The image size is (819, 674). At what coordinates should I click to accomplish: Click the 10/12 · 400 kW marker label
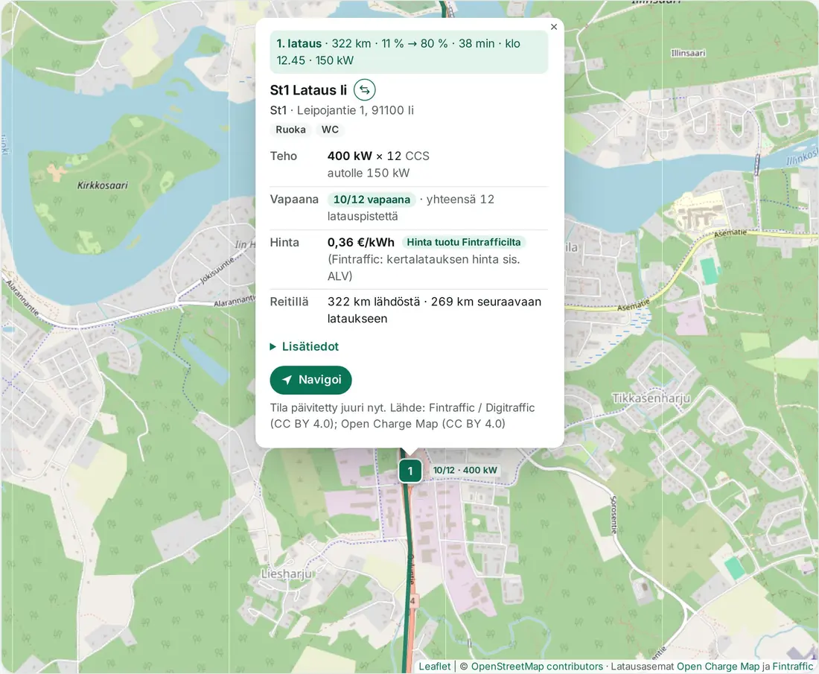coord(465,470)
